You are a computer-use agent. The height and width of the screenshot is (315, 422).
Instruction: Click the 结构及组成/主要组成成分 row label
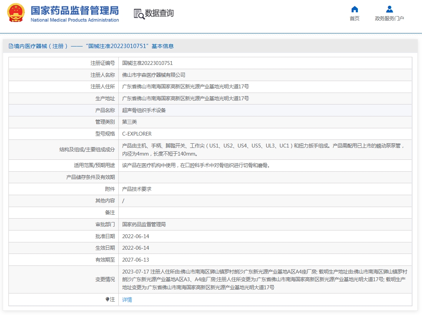click(x=87, y=149)
